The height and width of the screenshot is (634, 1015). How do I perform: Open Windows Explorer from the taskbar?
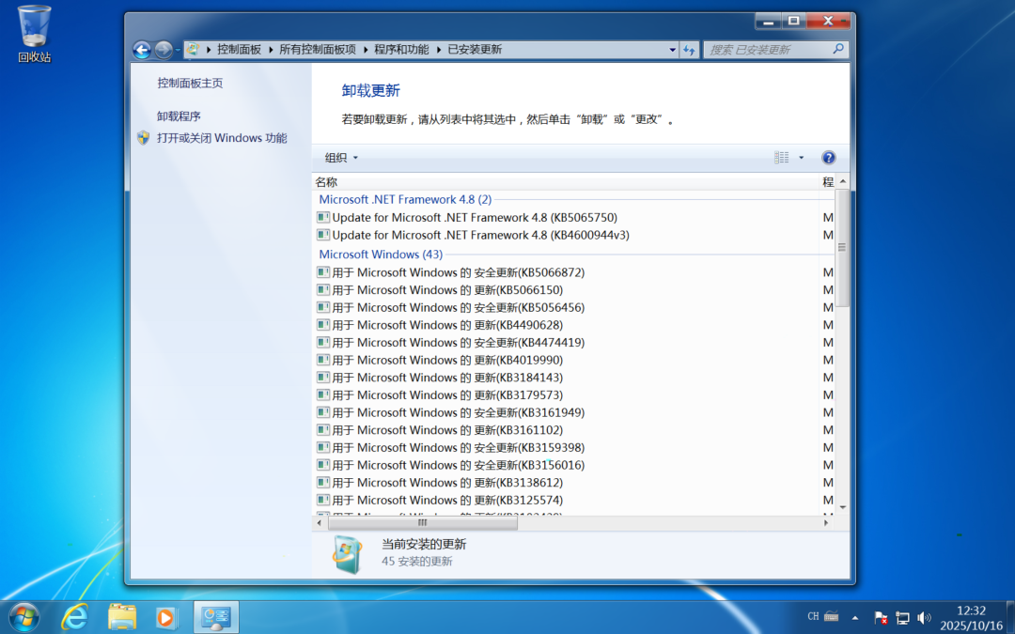coord(121,617)
